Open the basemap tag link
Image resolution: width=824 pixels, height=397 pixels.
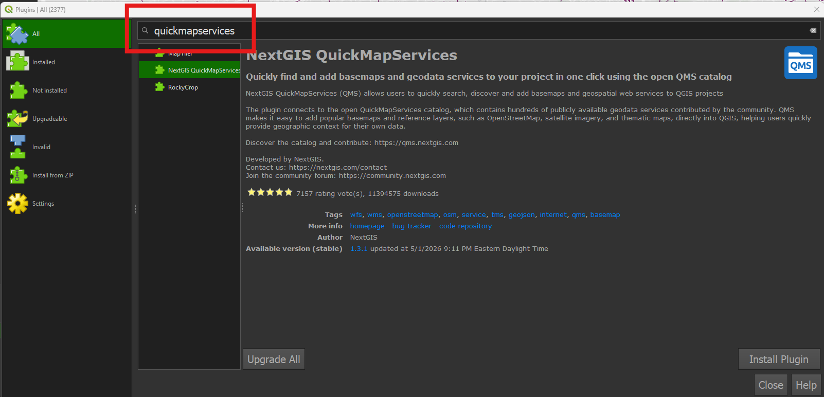pos(605,215)
